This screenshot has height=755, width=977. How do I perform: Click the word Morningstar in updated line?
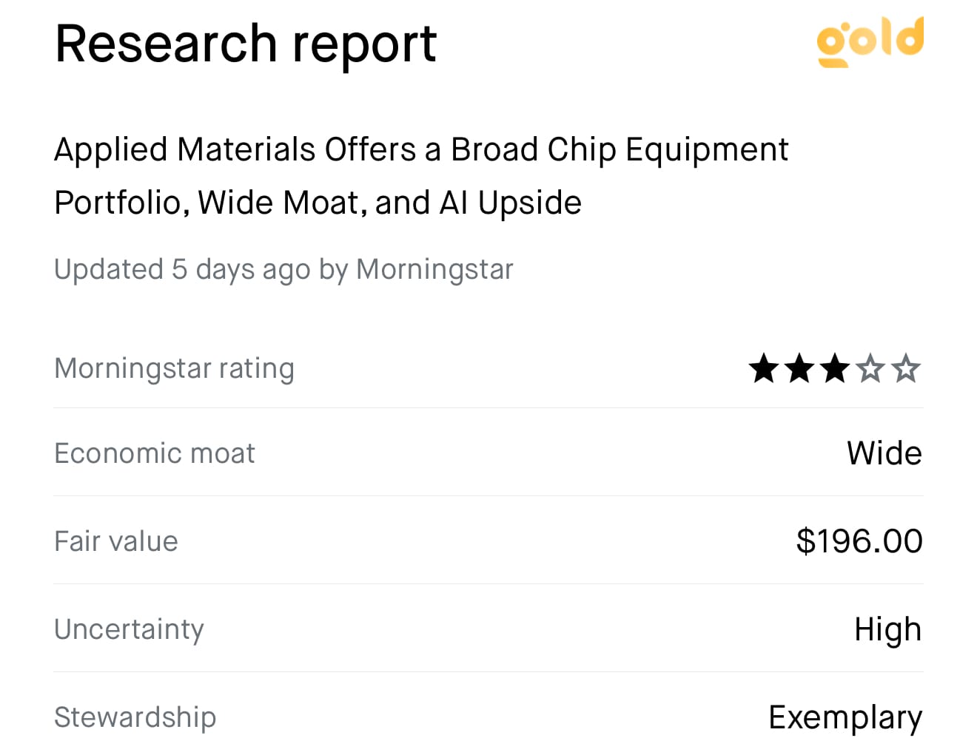tap(434, 270)
